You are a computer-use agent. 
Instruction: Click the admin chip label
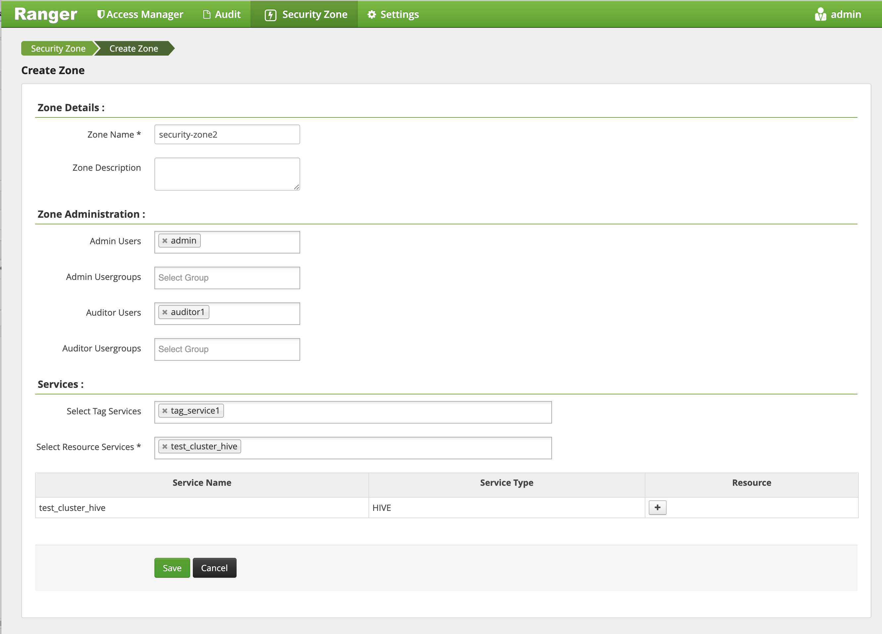pyautogui.click(x=184, y=241)
